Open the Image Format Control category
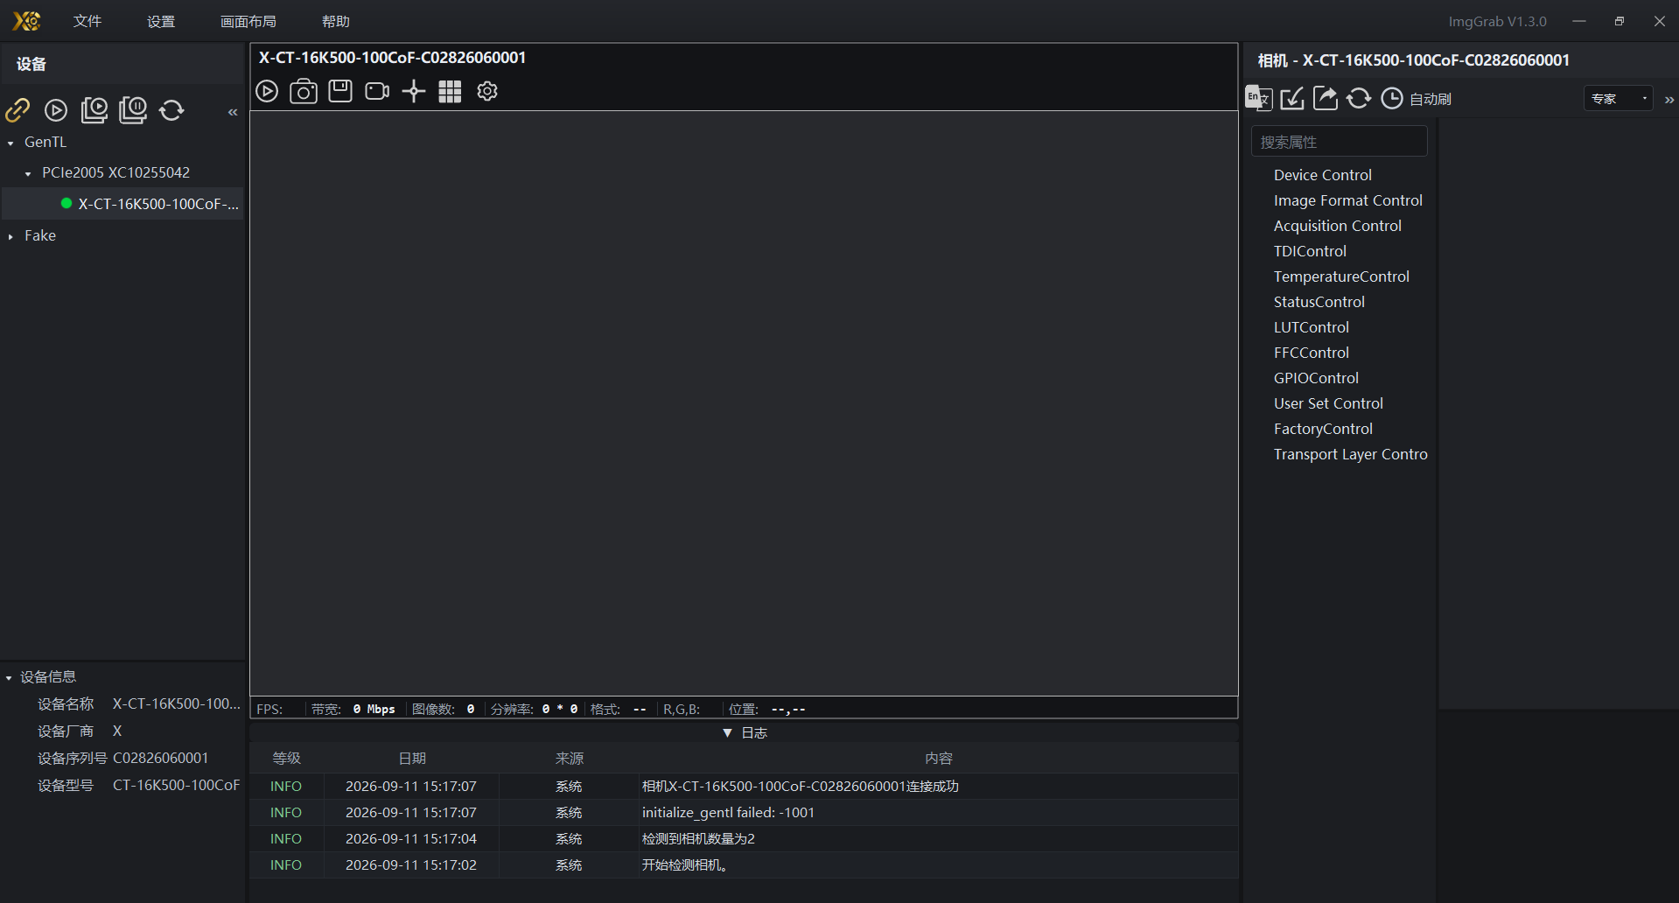The width and height of the screenshot is (1679, 903). [1347, 200]
